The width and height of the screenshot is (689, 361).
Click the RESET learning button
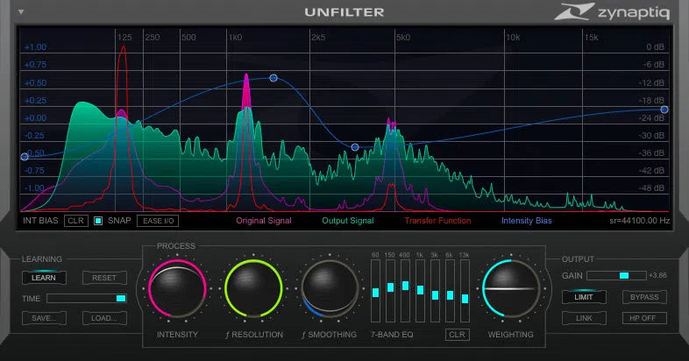pyautogui.click(x=104, y=278)
